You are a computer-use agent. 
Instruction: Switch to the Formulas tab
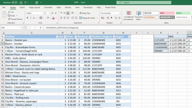pos(48,7)
